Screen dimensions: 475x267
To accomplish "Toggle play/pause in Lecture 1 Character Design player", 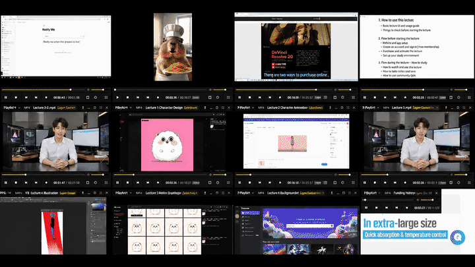I will pyautogui.click(x=117, y=183).
